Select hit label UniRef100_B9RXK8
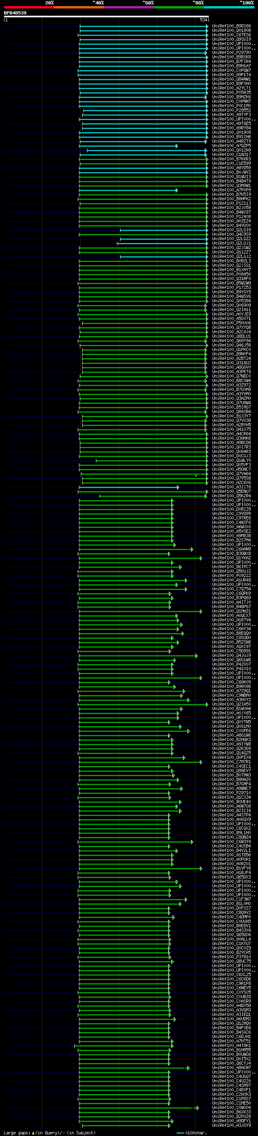The height and width of the screenshot is (1136, 258). [x=231, y=57]
